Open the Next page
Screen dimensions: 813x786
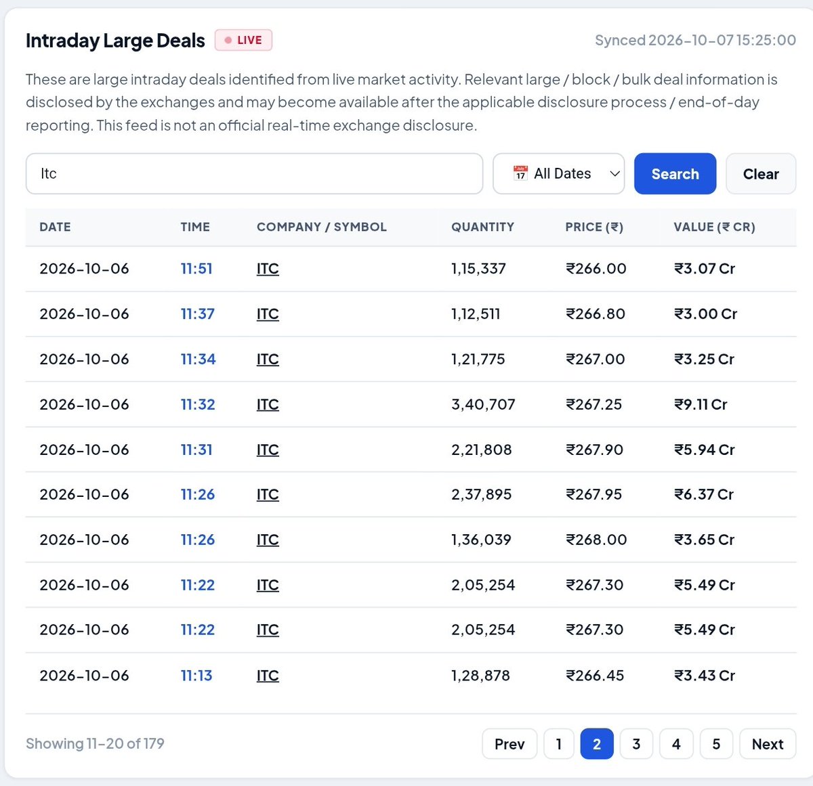tap(768, 744)
